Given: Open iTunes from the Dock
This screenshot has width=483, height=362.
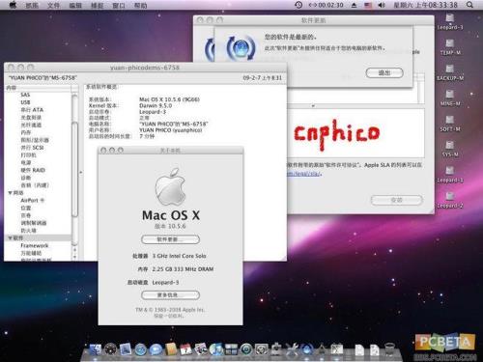Looking at the screenshot, I should click(x=216, y=349).
